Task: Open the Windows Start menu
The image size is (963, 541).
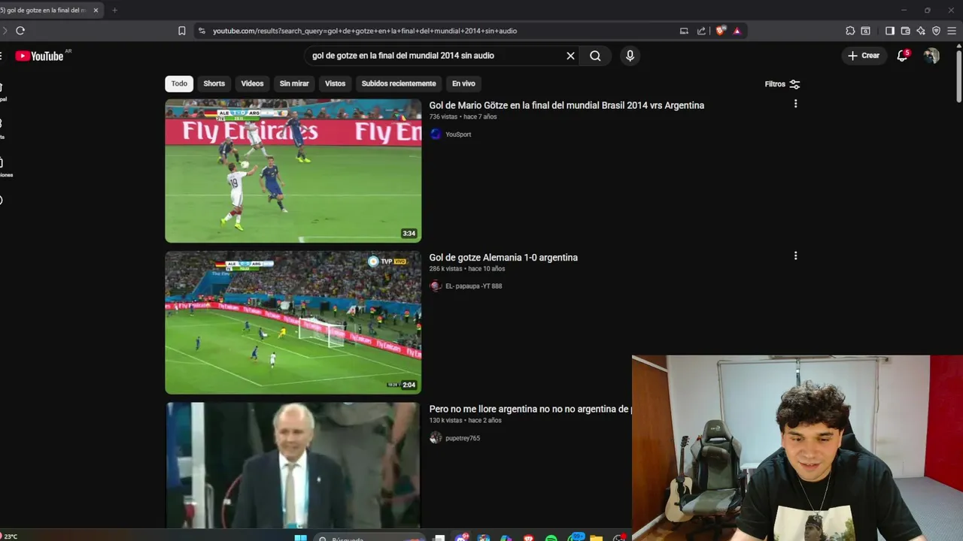Action: [x=300, y=538]
